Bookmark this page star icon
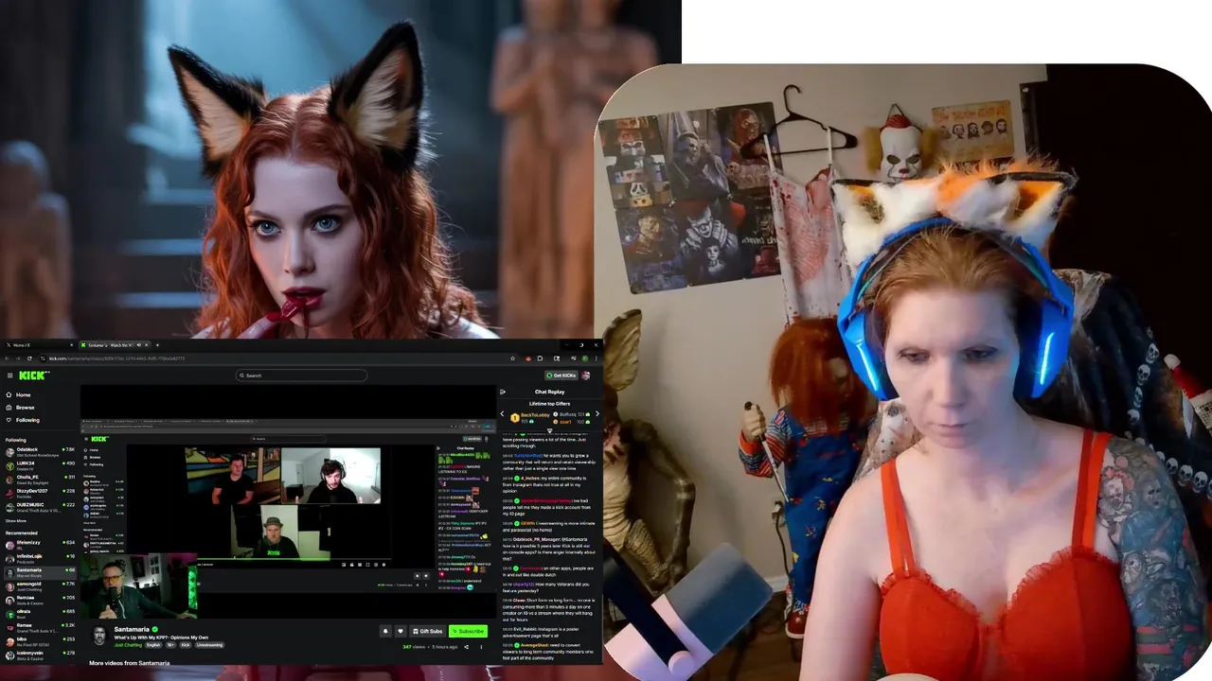The width and height of the screenshot is (1212, 681). [512, 358]
